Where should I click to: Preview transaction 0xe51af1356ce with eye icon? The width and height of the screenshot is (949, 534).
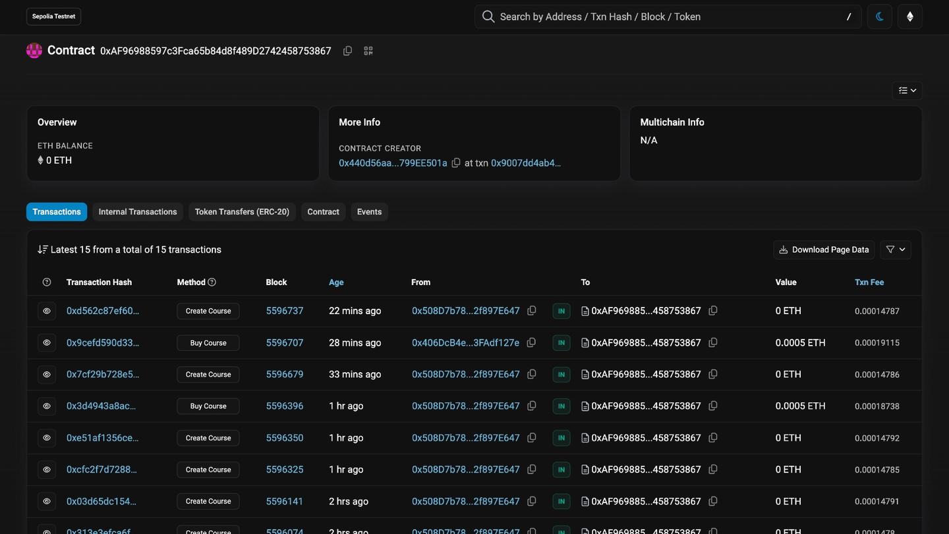coord(47,438)
